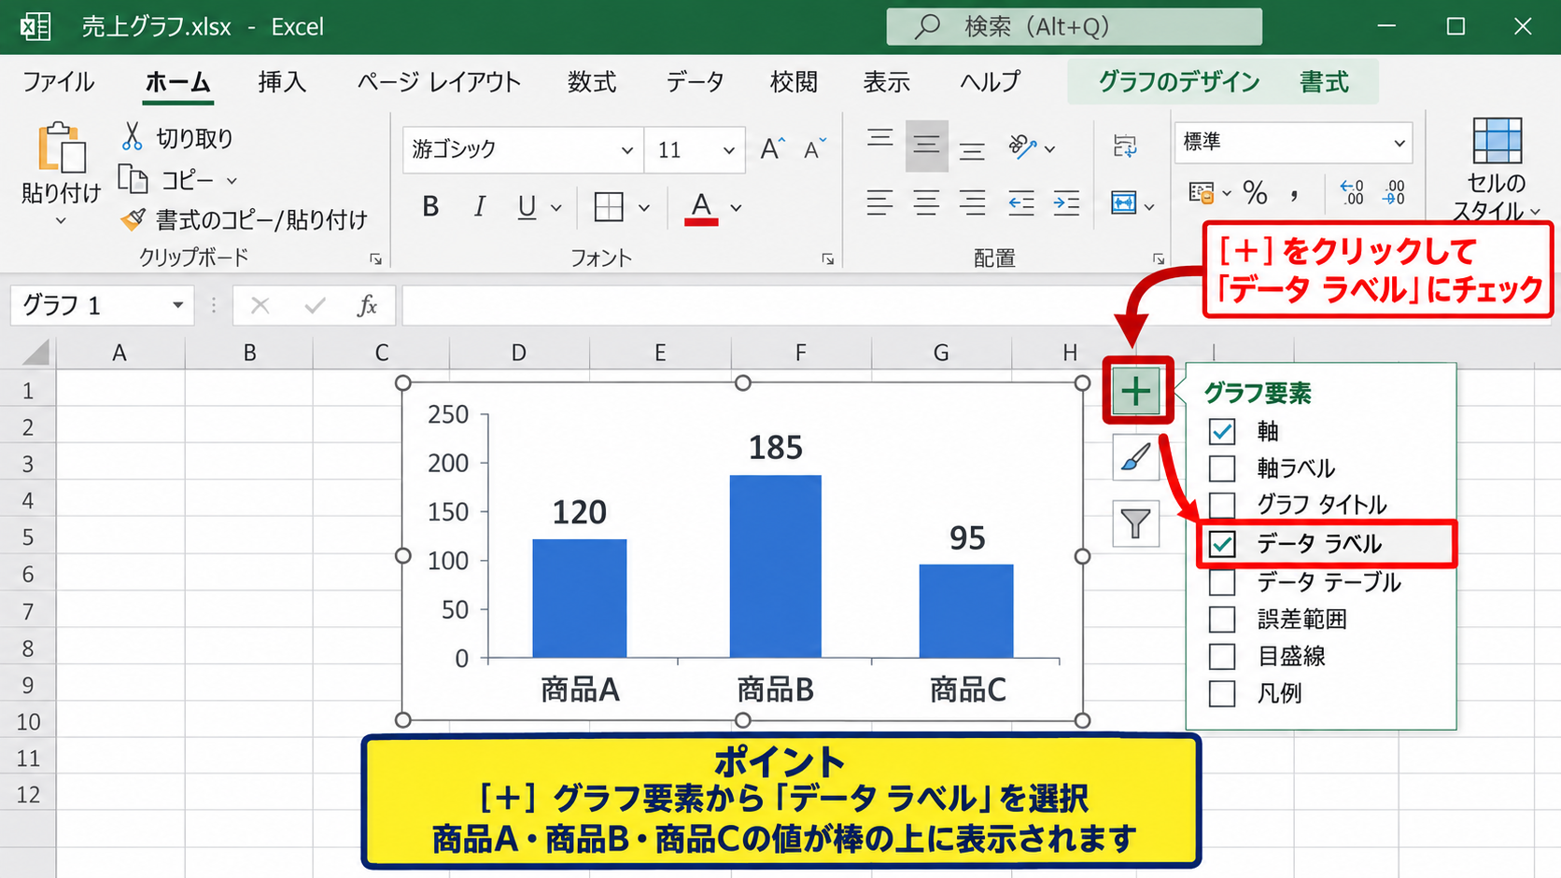
Task: Click the Format Painter brush icon
Action: [x=133, y=219]
